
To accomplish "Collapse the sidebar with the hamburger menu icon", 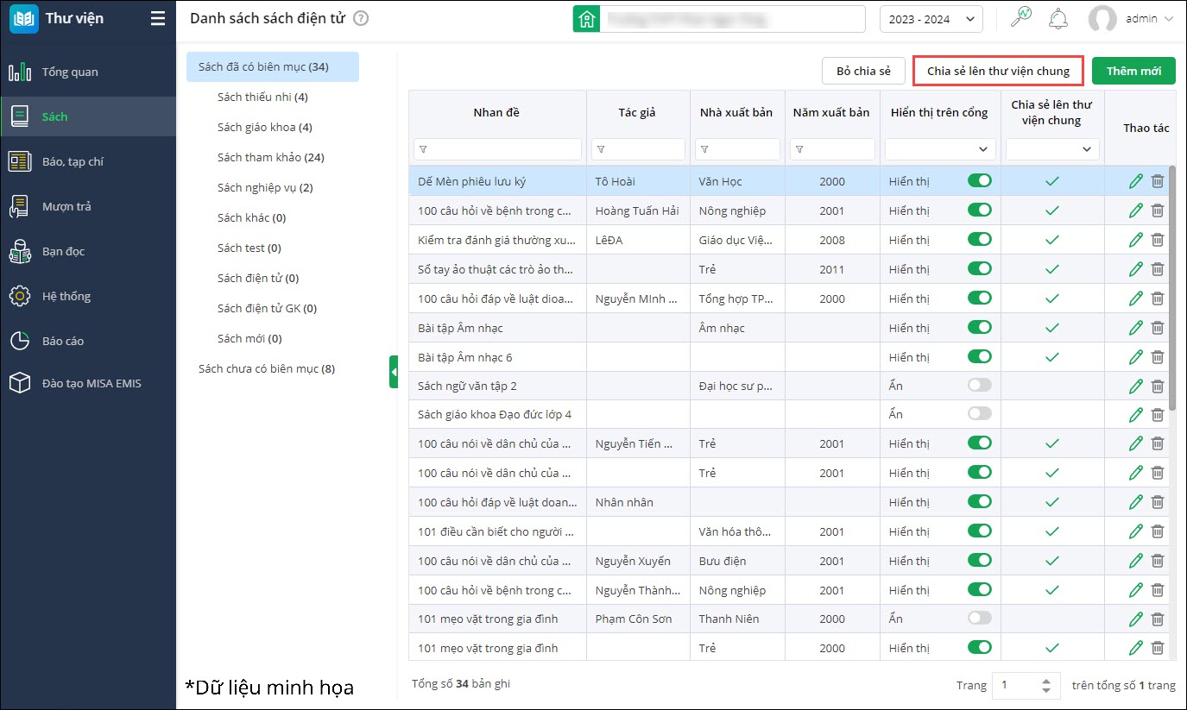I will click(157, 18).
